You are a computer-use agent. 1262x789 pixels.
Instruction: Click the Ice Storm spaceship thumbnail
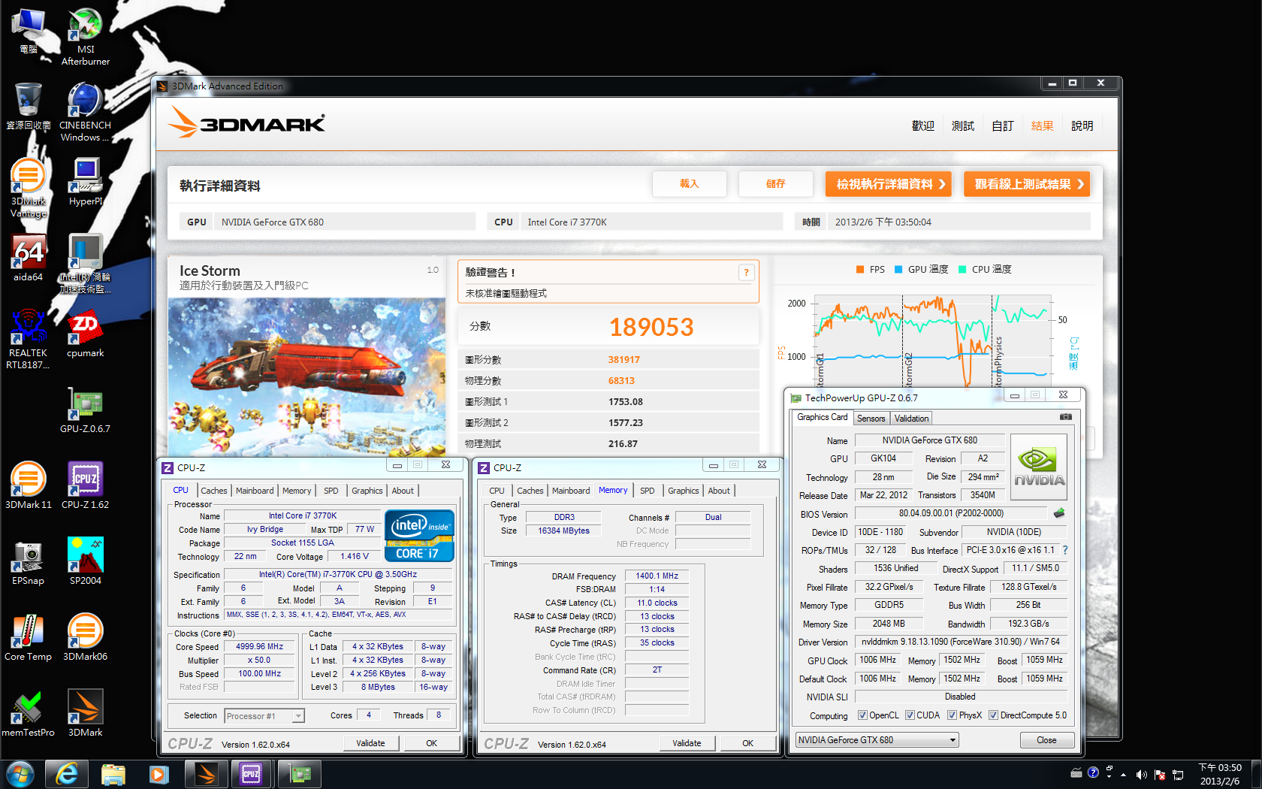(x=307, y=376)
